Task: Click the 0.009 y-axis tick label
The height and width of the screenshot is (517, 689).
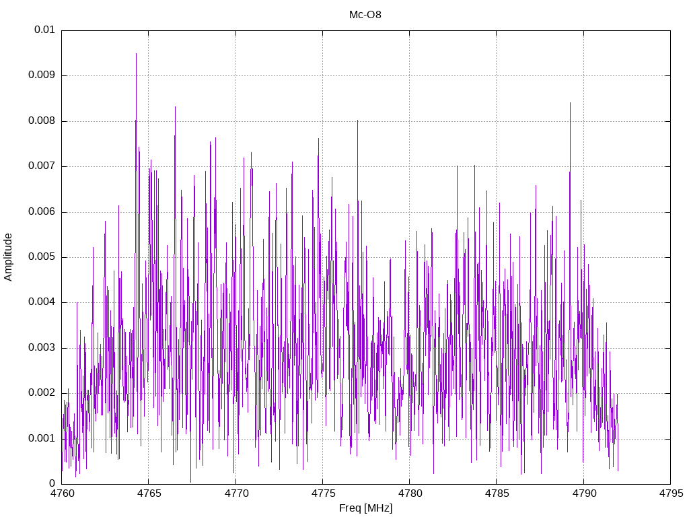Action: point(42,75)
